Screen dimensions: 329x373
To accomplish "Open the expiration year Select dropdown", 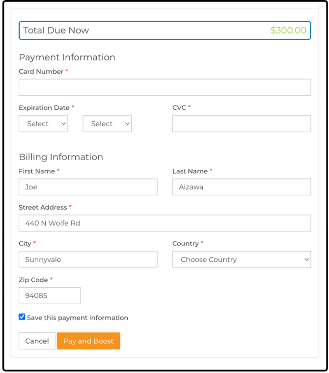I will tap(107, 124).
